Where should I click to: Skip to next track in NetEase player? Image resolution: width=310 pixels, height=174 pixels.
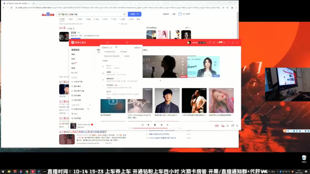162,125
